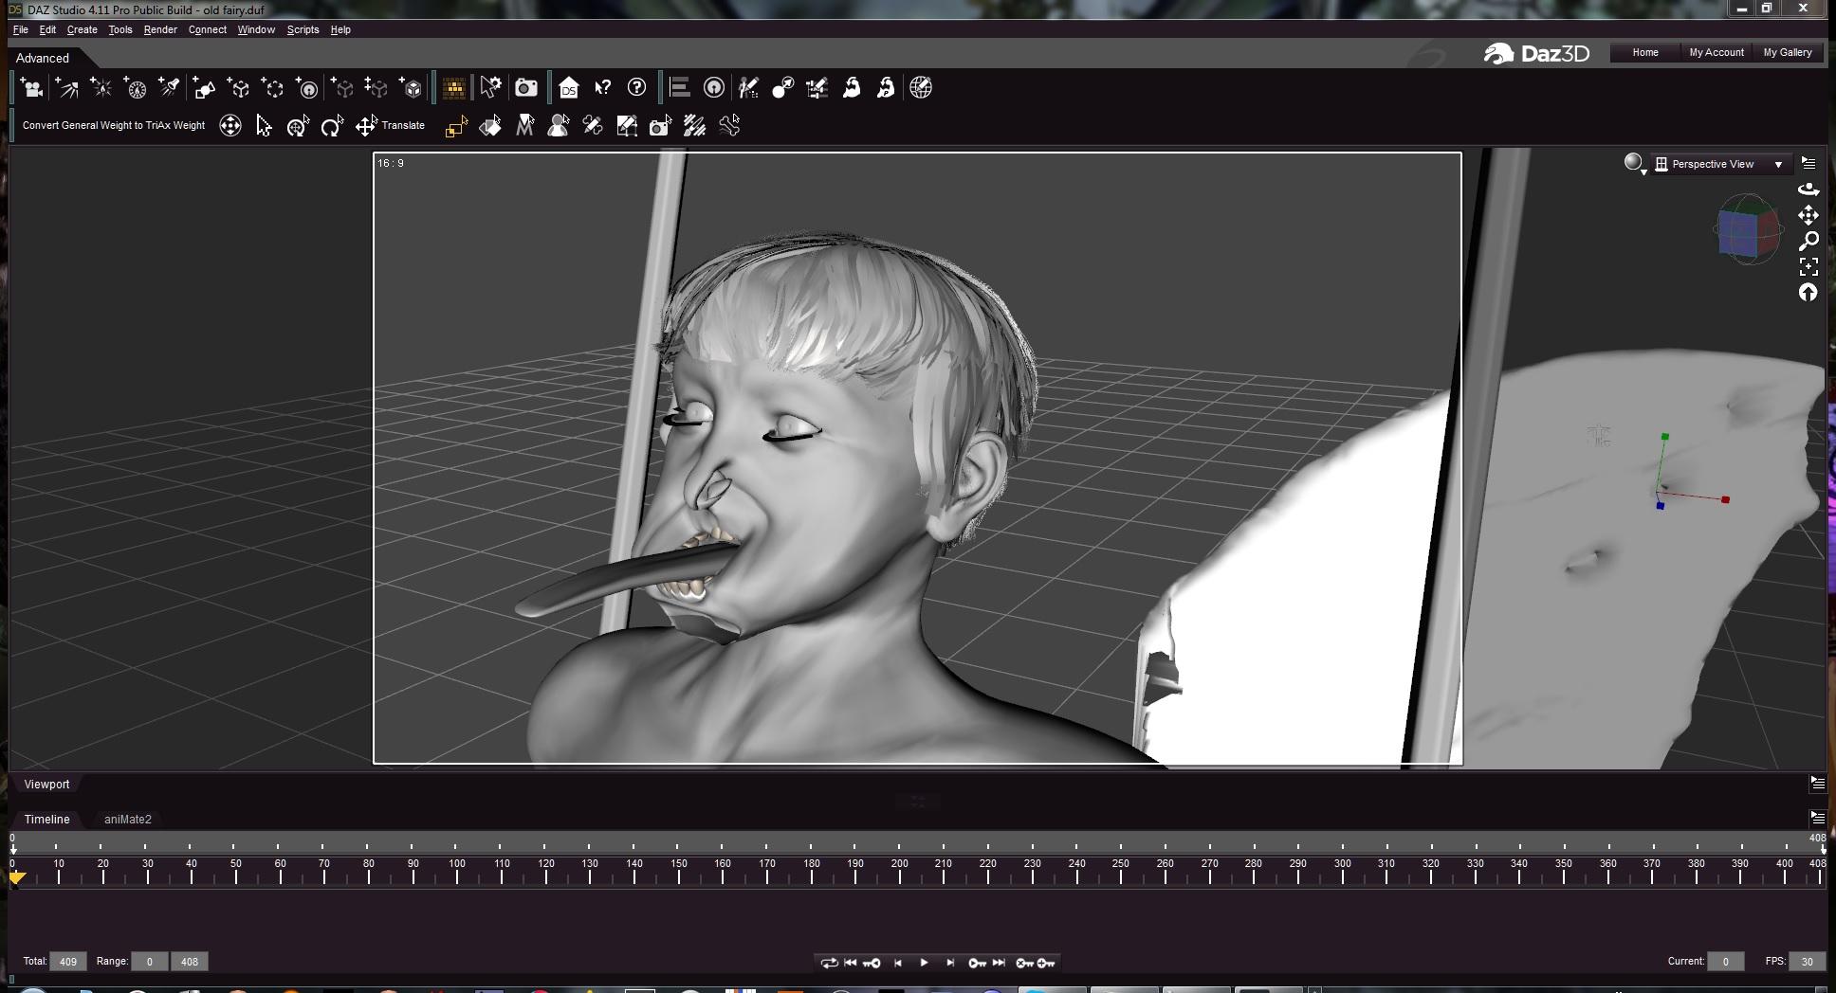Open the Help menu
Image resolution: width=1836 pixels, height=993 pixels.
coord(340,29)
